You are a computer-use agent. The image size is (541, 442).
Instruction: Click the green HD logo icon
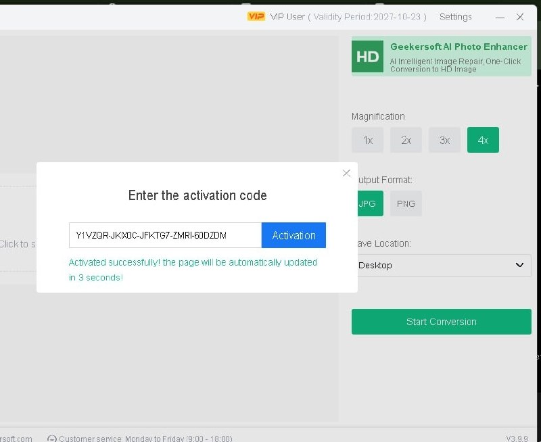pos(367,56)
